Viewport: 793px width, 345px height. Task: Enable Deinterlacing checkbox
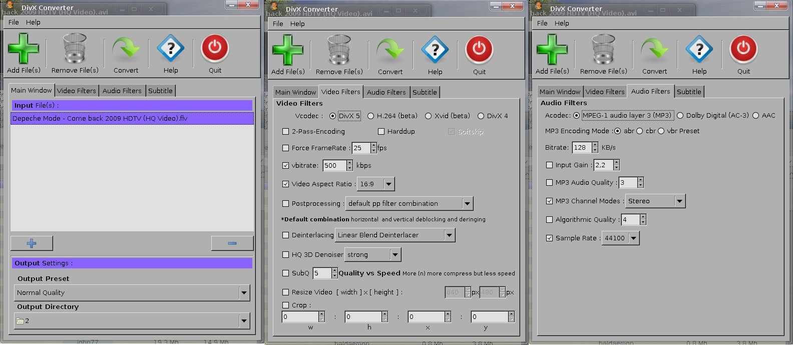[x=286, y=235]
